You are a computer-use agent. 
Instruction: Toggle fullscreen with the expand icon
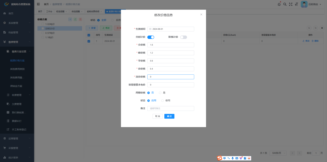tap(291, 4)
